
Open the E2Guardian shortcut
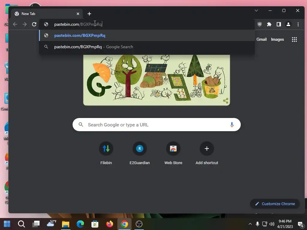[x=140, y=153]
